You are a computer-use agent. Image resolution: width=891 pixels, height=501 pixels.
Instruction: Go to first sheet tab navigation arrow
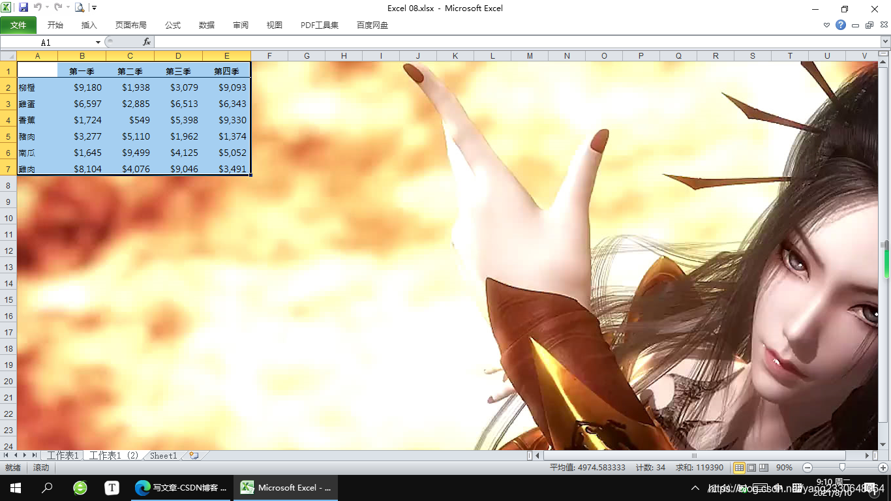click(x=7, y=455)
